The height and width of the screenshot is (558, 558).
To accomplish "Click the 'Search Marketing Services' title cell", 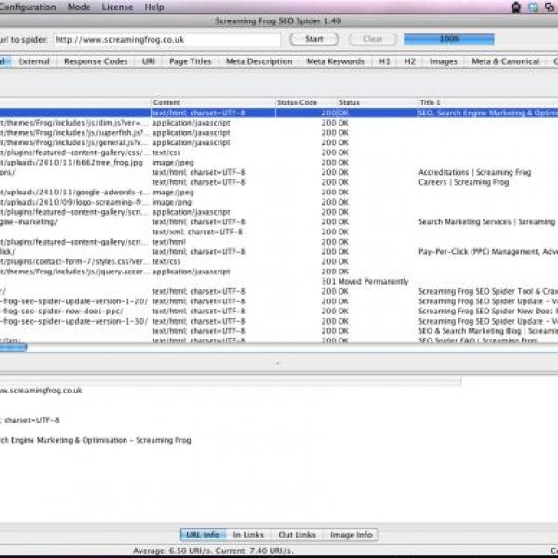I will [x=486, y=222].
